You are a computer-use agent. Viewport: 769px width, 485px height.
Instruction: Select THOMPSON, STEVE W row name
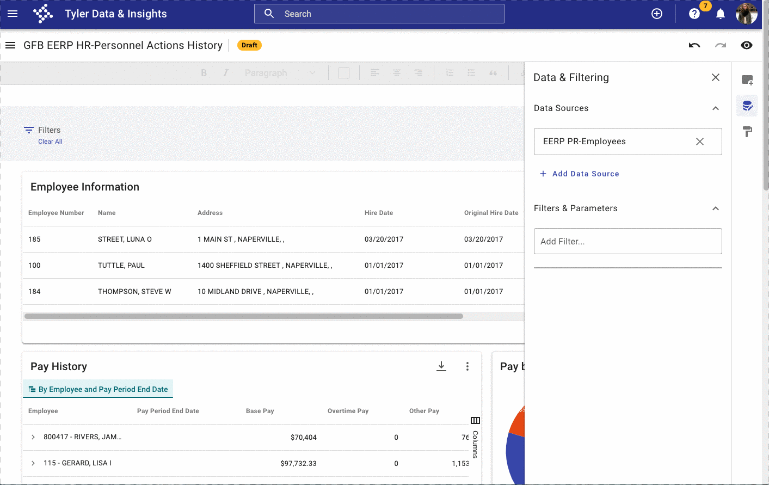coord(134,291)
